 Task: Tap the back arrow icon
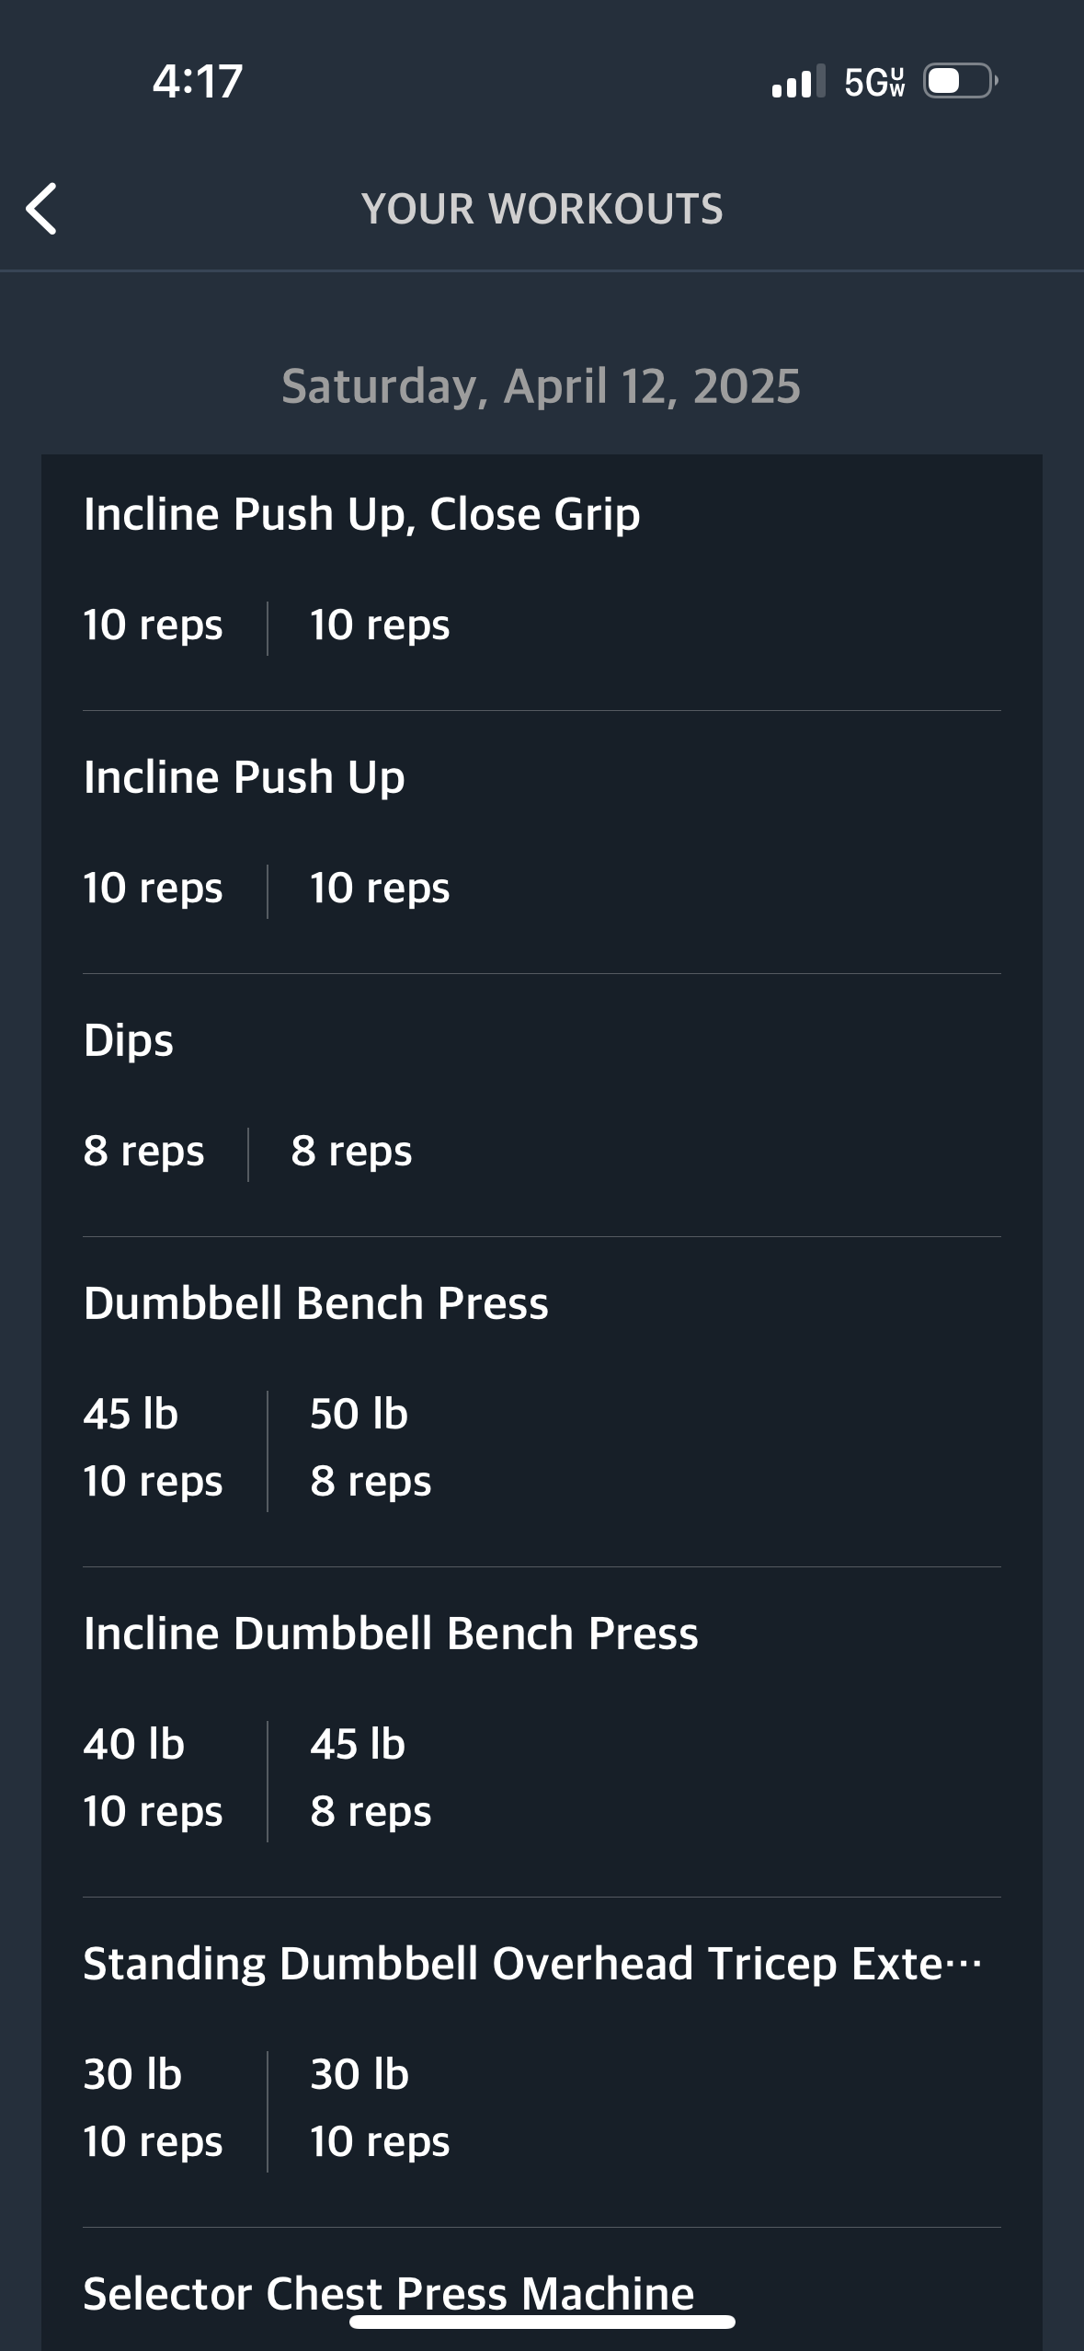(x=41, y=209)
